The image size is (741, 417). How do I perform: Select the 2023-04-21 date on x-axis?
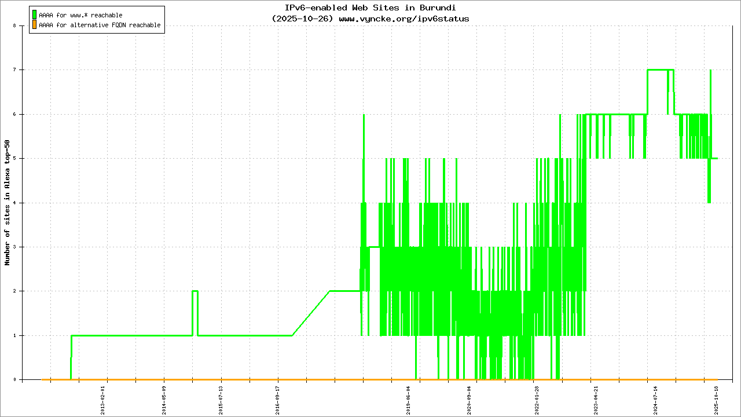[x=596, y=399]
